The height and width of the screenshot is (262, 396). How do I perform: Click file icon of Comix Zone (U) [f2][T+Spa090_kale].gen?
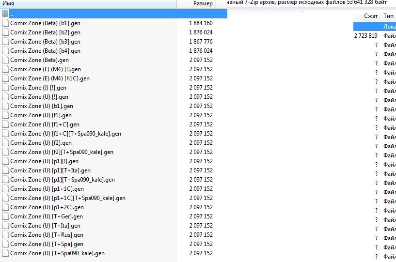pyautogui.click(x=5, y=152)
